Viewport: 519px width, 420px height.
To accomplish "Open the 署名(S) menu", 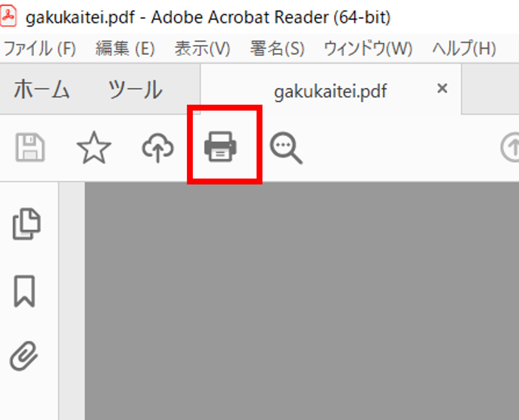I will [x=277, y=49].
